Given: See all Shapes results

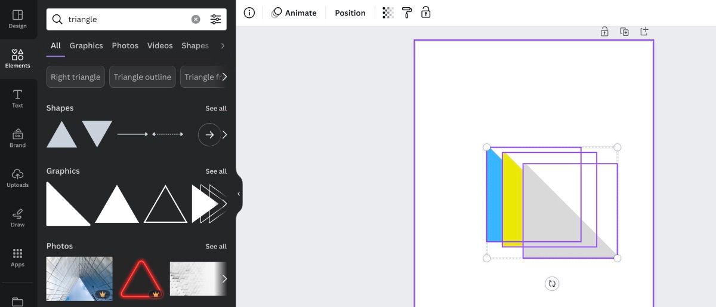Looking at the screenshot, I should pos(216,108).
